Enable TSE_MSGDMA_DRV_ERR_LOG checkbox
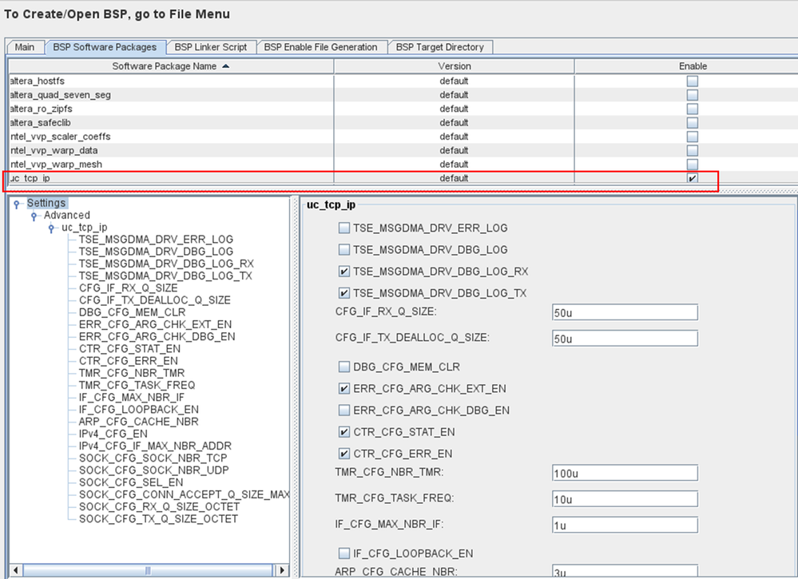This screenshot has height=579, width=798. pyautogui.click(x=344, y=228)
